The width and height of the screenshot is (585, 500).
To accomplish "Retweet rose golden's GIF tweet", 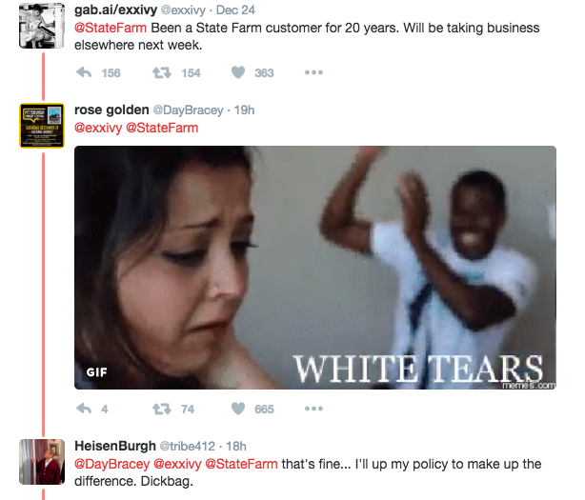I will pos(162,409).
